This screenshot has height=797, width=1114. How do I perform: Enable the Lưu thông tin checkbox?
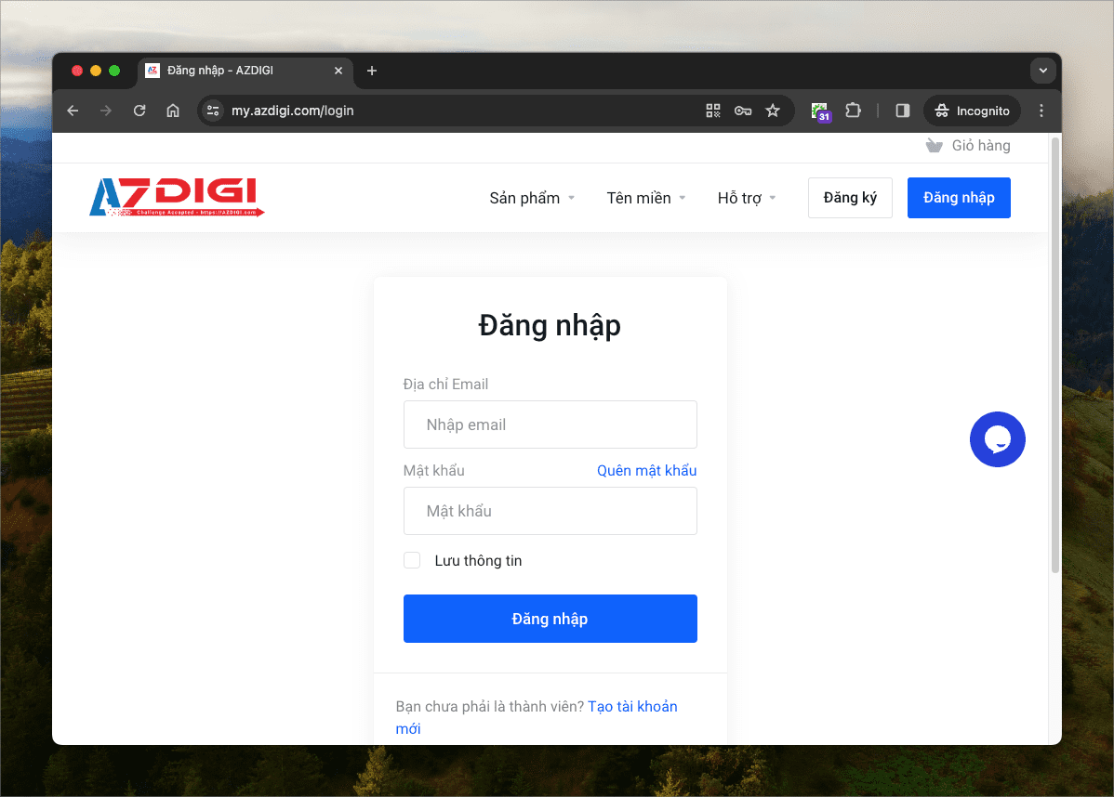[412, 560]
